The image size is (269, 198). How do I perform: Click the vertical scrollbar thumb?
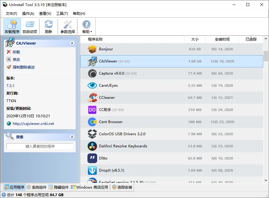pyautogui.click(x=266, y=56)
